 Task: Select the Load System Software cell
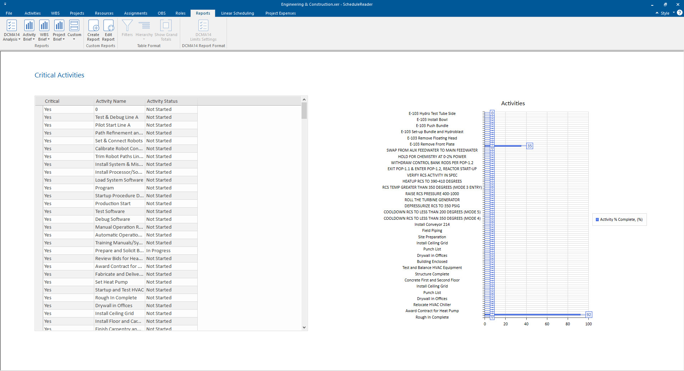pyautogui.click(x=119, y=180)
